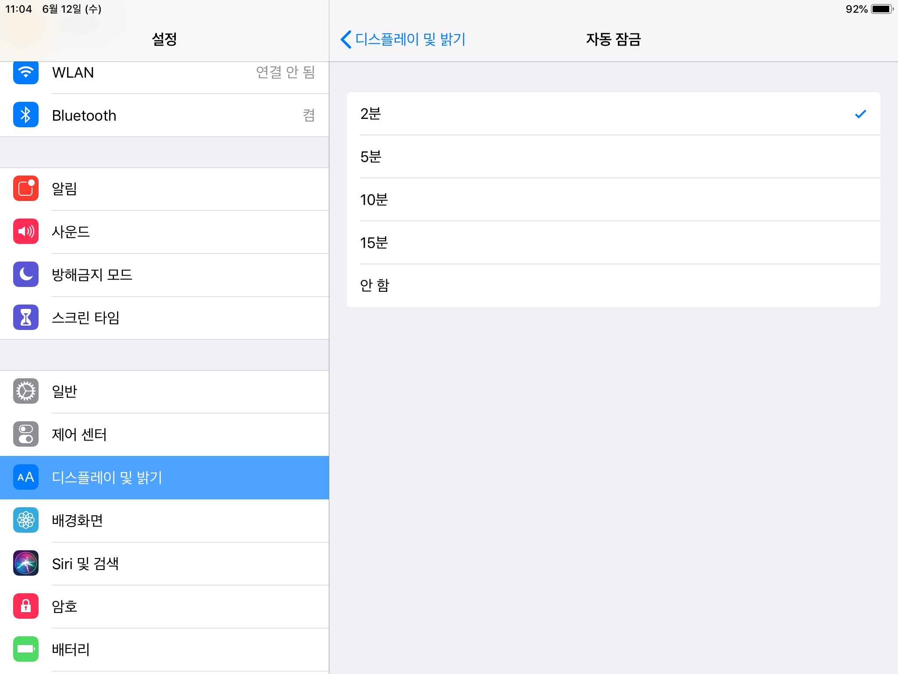Go back via the blue chevron arrow
The width and height of the screenshot is (898, 674).
click(x=346, y=39)
